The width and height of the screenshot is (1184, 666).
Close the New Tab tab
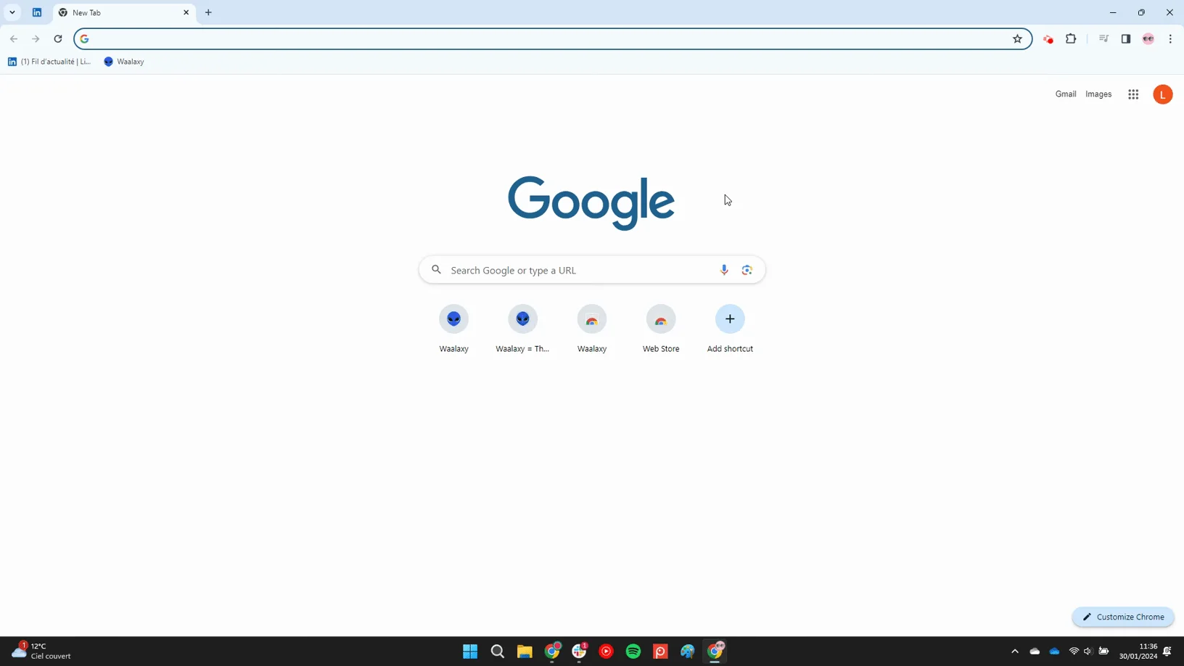coord(186,12)
